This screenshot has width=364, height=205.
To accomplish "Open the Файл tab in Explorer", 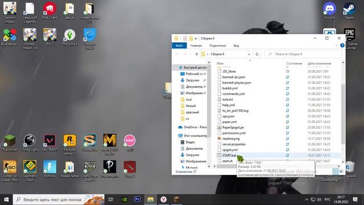I will point(179,46).
